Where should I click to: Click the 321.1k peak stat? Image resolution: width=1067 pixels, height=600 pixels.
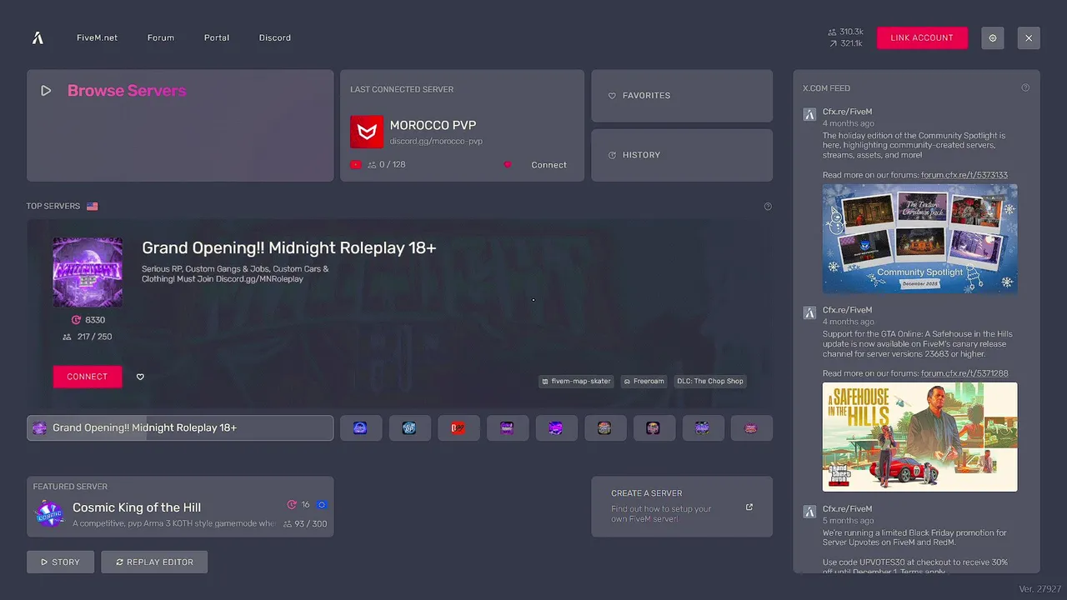point(845,43)
